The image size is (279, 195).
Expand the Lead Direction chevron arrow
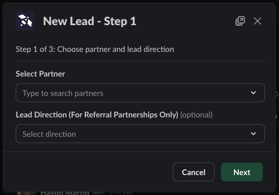click(253, 134)
